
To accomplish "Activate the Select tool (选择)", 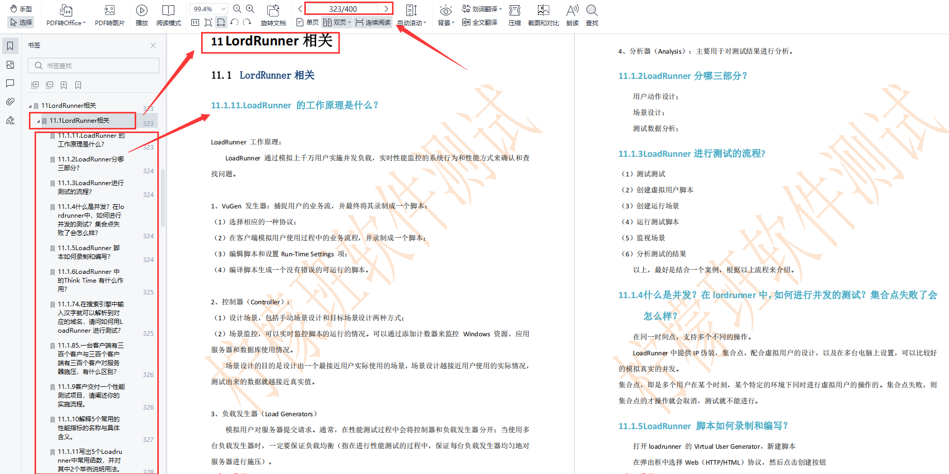I will pos(21,22).
